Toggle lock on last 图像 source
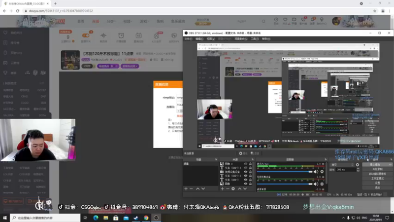 tap(250, 184)
